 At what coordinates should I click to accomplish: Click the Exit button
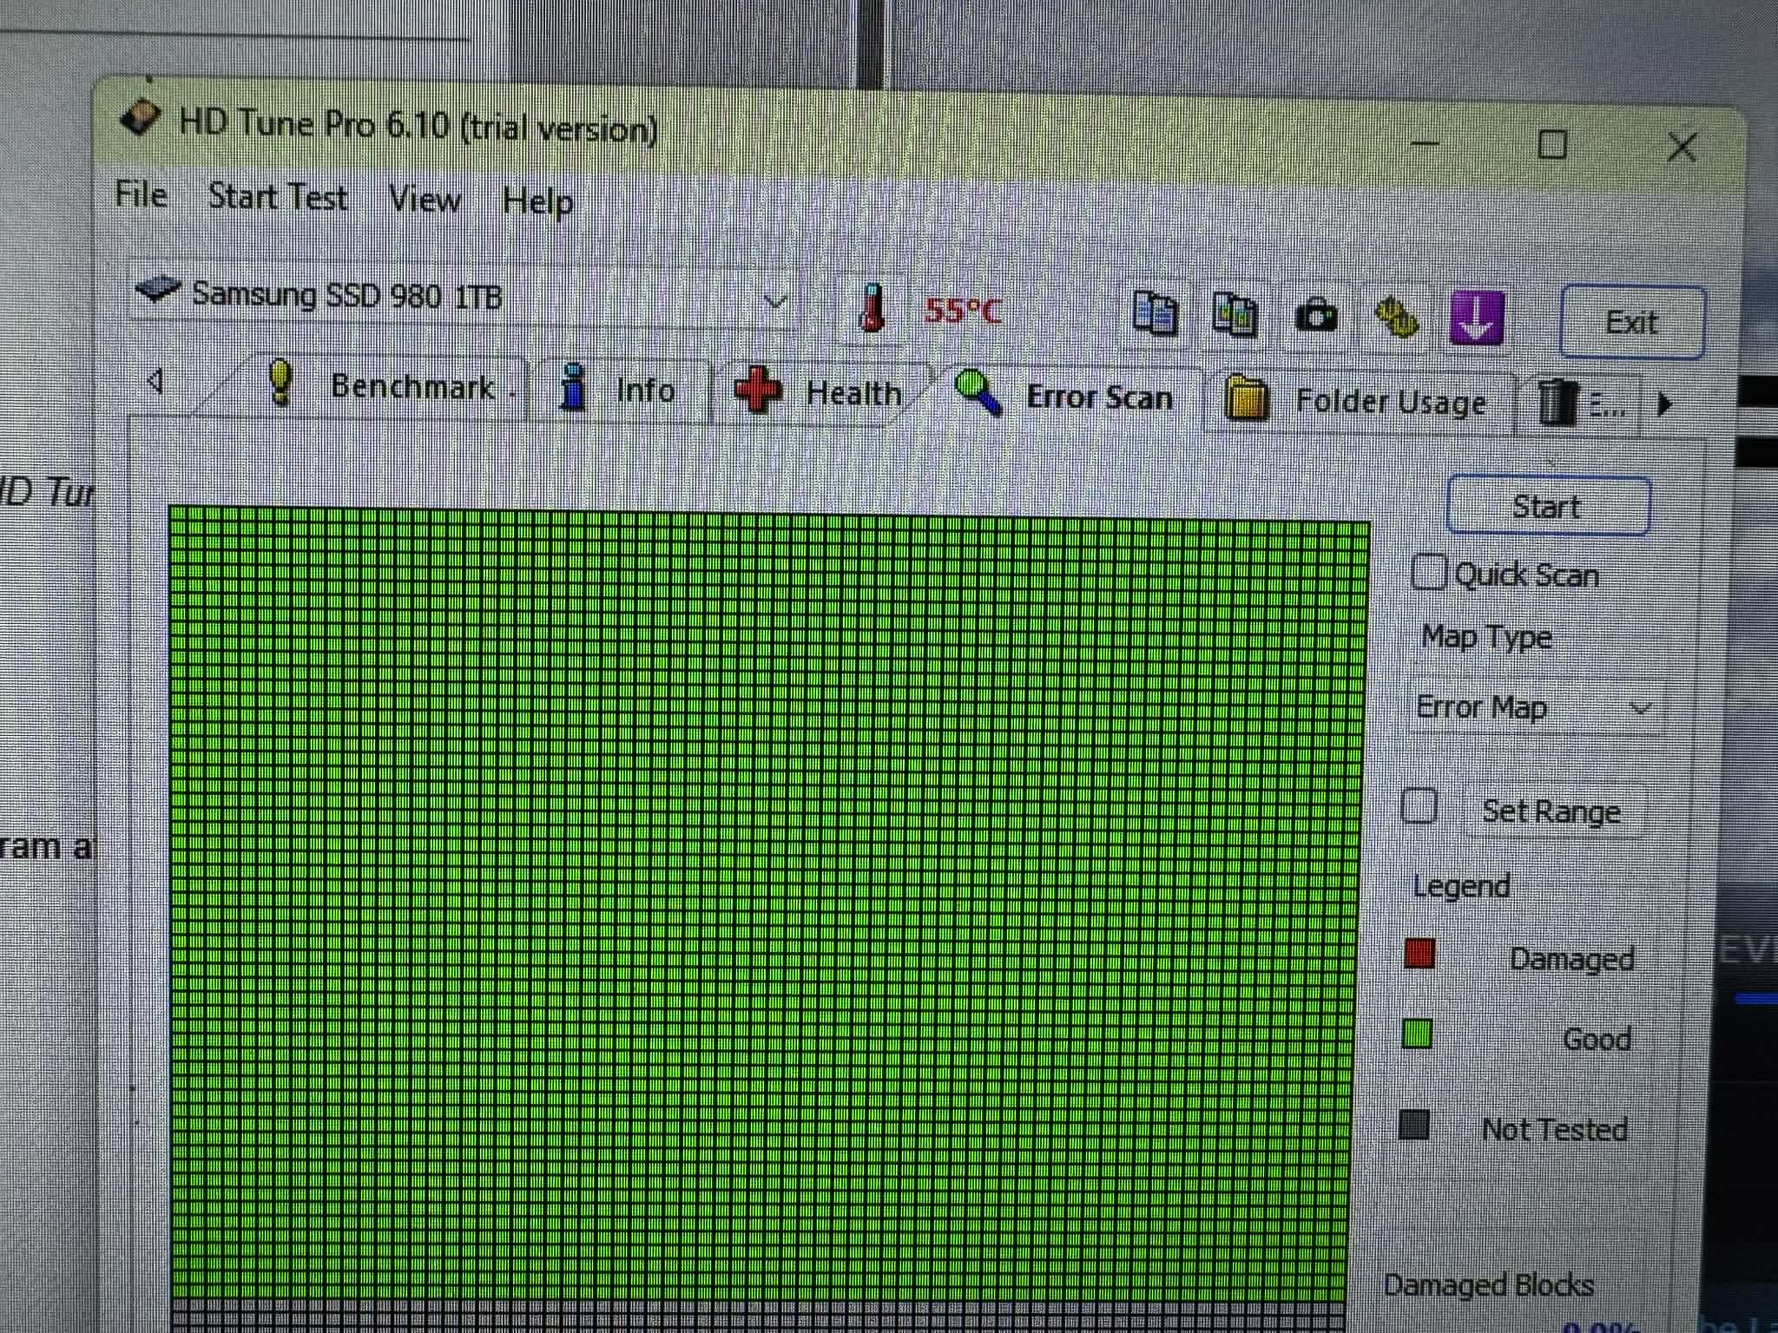coord(1631,323)
